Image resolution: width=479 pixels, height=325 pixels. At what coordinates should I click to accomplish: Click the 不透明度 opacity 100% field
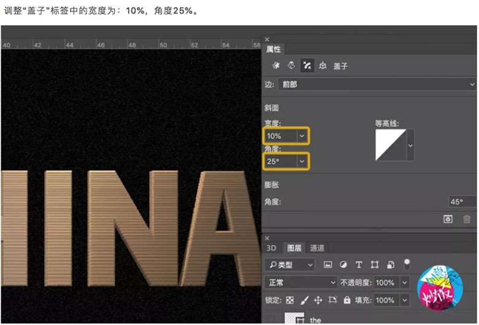[x=384, y=283]
